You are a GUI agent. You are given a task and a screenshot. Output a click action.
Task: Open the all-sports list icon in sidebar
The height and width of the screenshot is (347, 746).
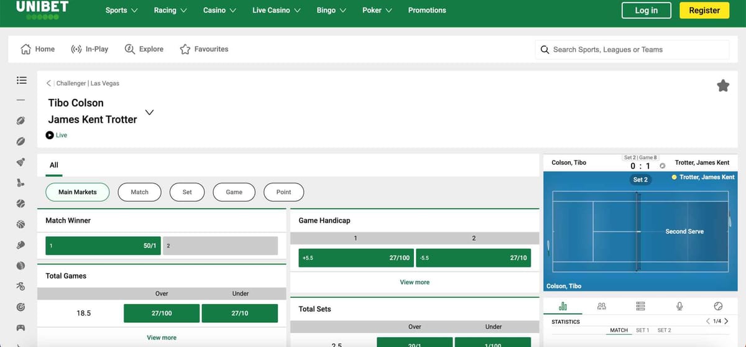[x=21, y=80]
